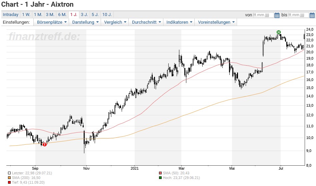Click the '10,0' price axis label
The height and width of the screenshot is (186, 316).
[310, 138]
